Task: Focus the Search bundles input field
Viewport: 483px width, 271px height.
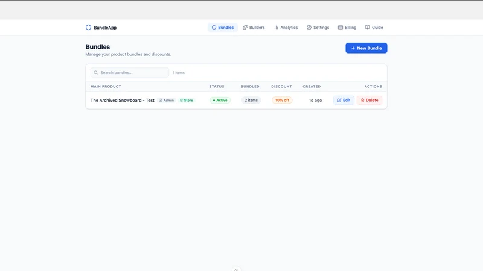Action: click(x=130, y=72)
